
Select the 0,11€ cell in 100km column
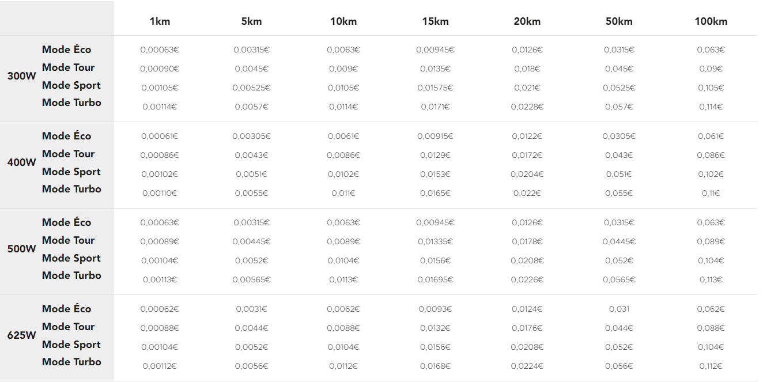(711, 193)
